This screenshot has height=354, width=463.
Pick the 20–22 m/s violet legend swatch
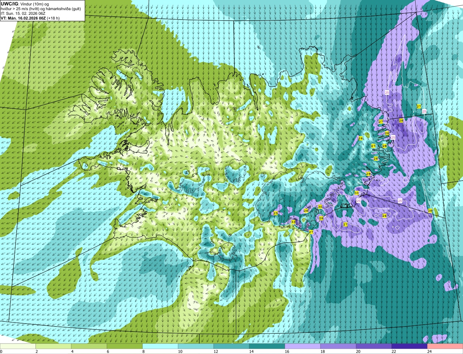click(x=374, y=346)
